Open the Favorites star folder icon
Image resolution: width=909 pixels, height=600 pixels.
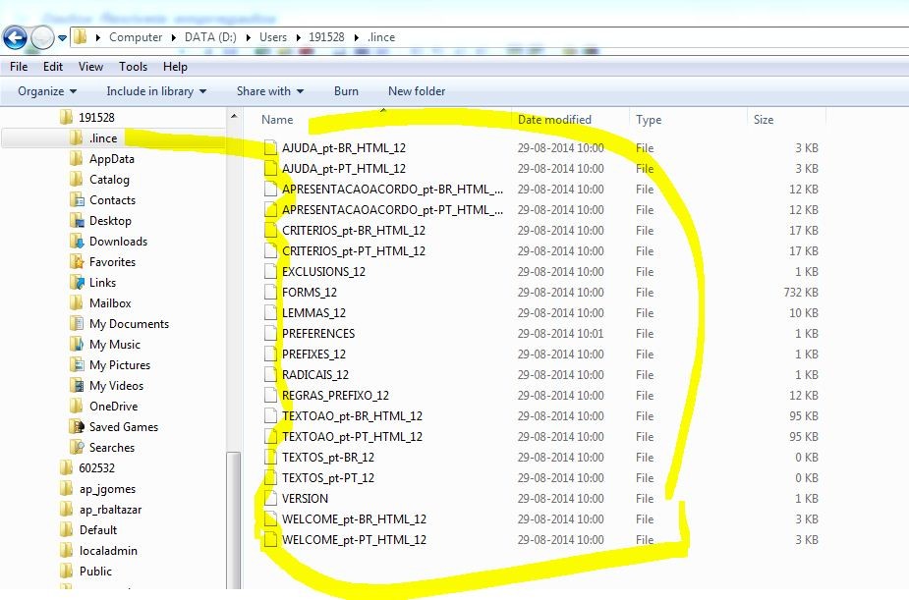coord(77,262)
